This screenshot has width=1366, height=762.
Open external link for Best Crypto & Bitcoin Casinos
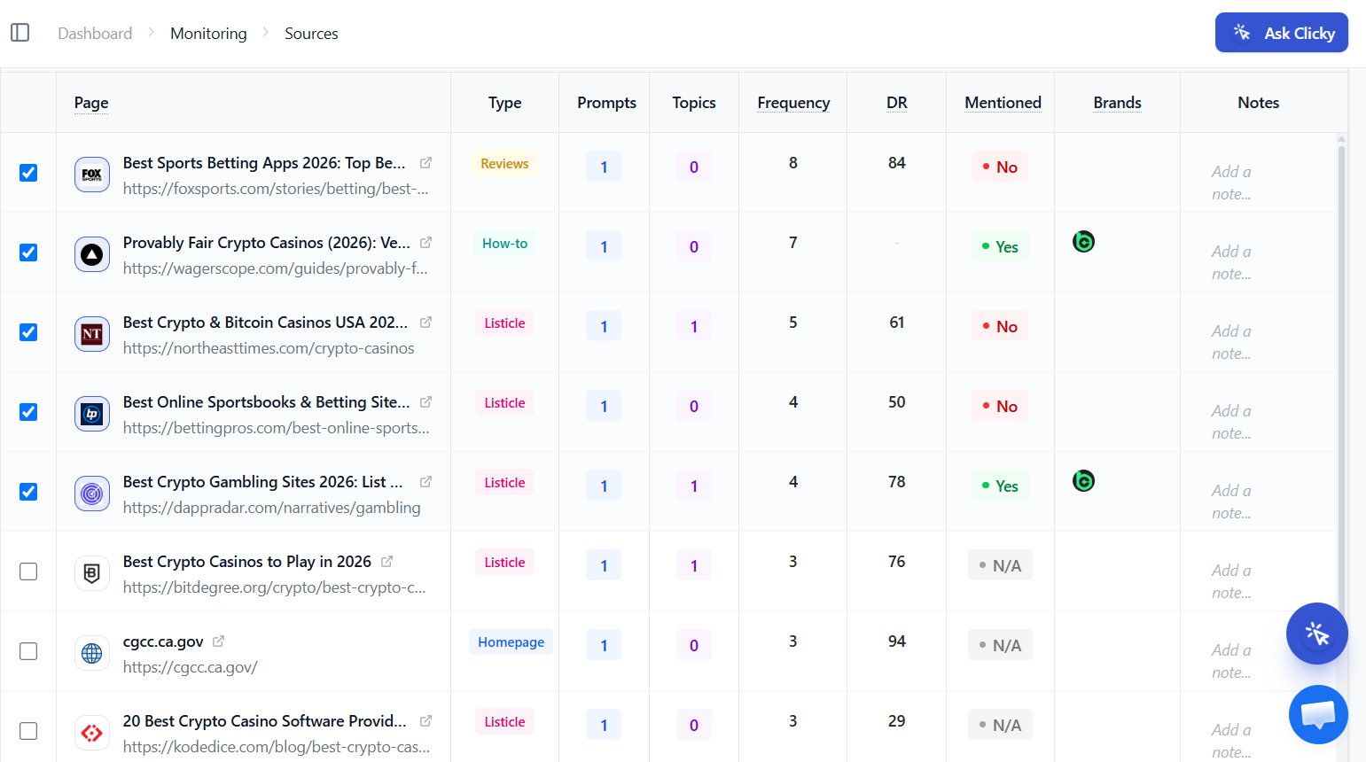[x=425, y=323]
